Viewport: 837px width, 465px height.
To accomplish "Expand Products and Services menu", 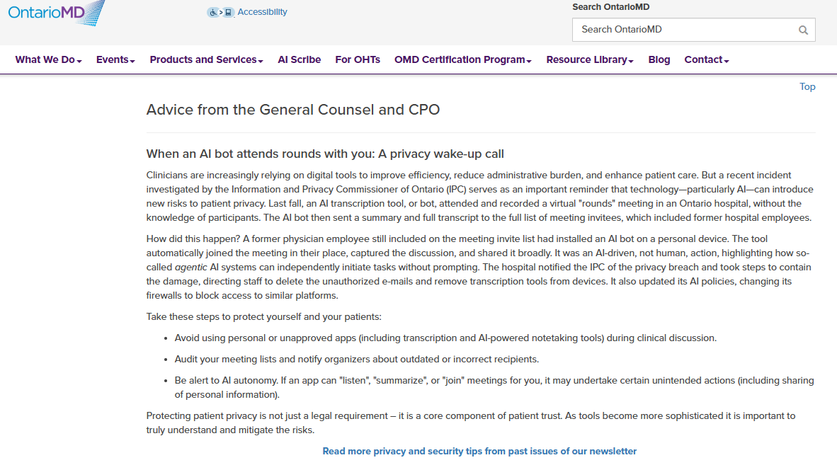I will pos(206,60).
